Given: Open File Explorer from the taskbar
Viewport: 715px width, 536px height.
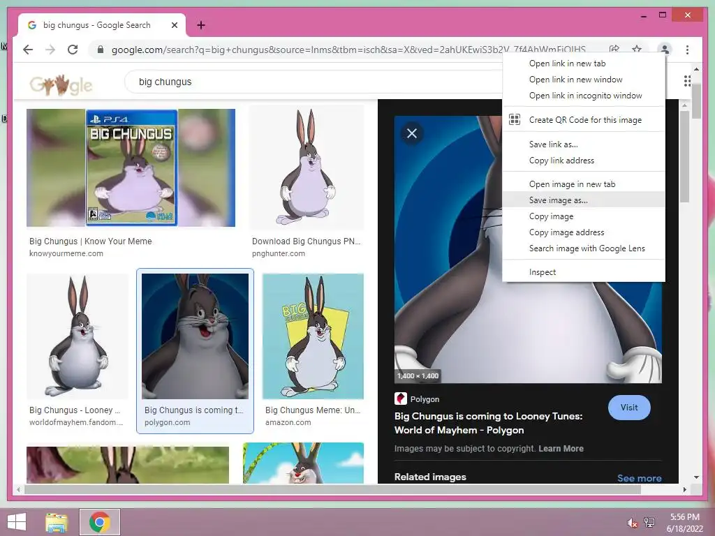Looking at the screenshot, I should coord(57,522).
